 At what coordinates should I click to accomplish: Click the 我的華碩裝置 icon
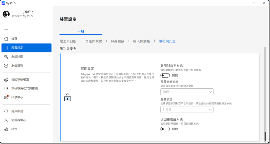point(6,80)
